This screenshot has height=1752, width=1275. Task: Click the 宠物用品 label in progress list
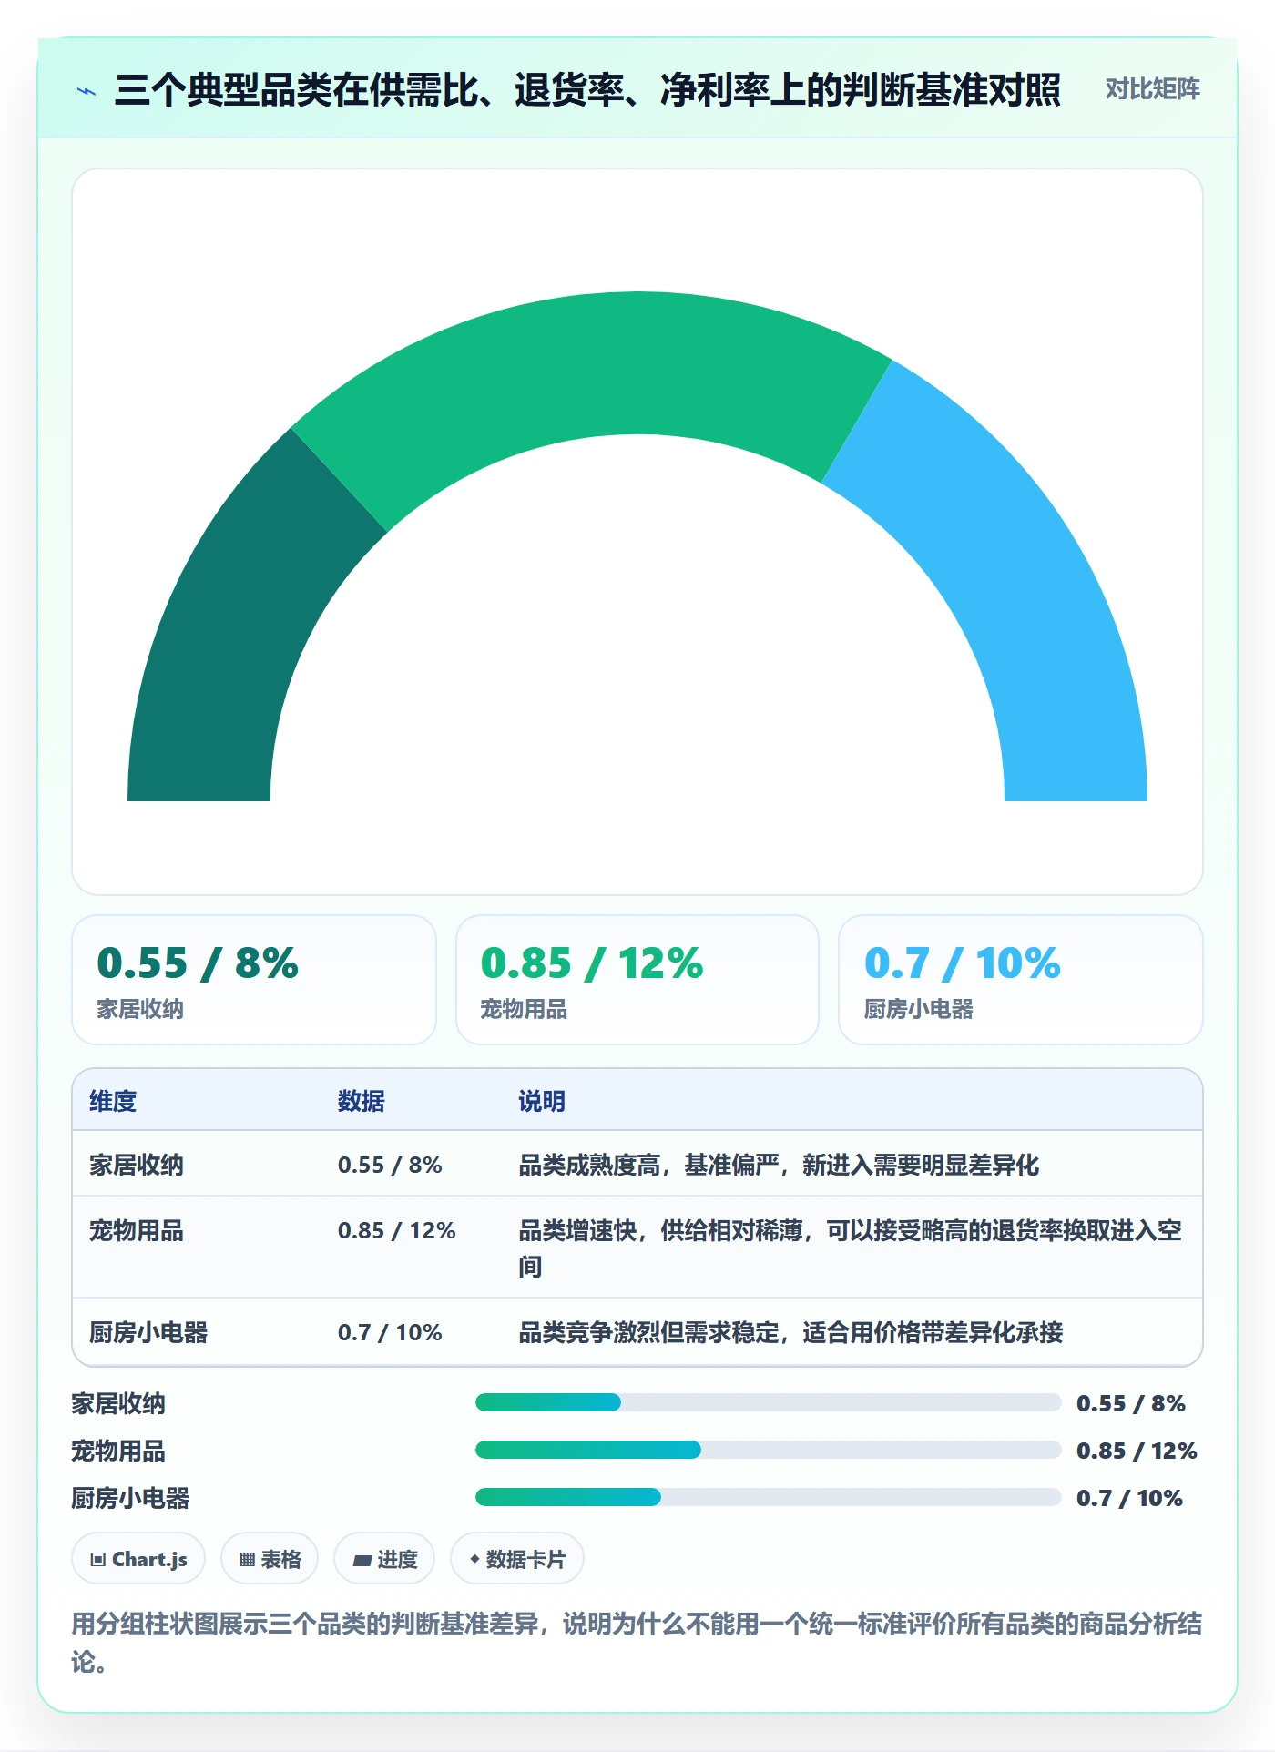coord(118,1451)
